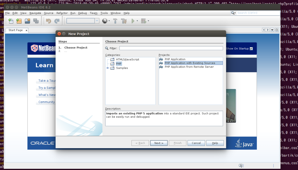Viewport: 298px width, 170px height.
Task: Select PHP Application project type
Action: [175, 59]
